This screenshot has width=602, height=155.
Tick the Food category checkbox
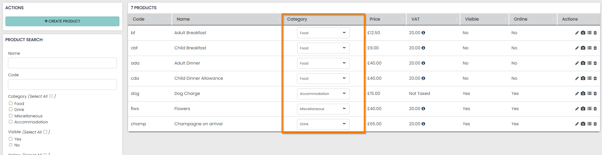point(11,103)
